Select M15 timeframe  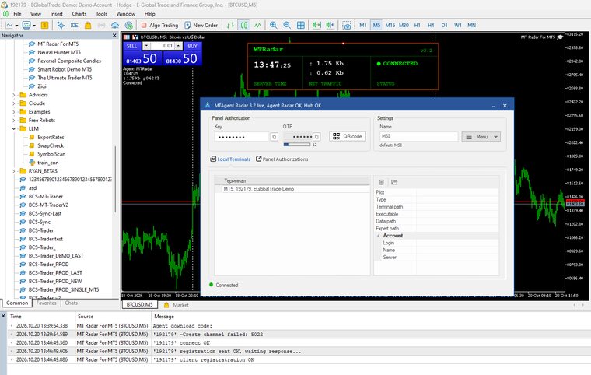click(390, 25)
